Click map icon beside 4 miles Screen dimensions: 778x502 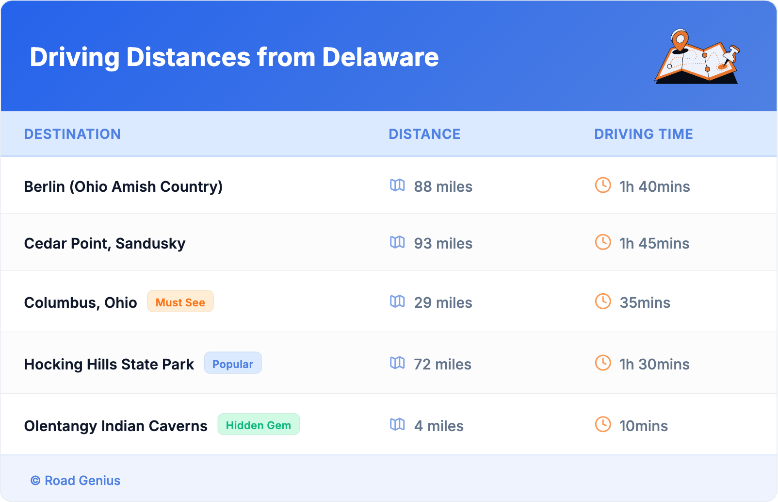[397, 425]
